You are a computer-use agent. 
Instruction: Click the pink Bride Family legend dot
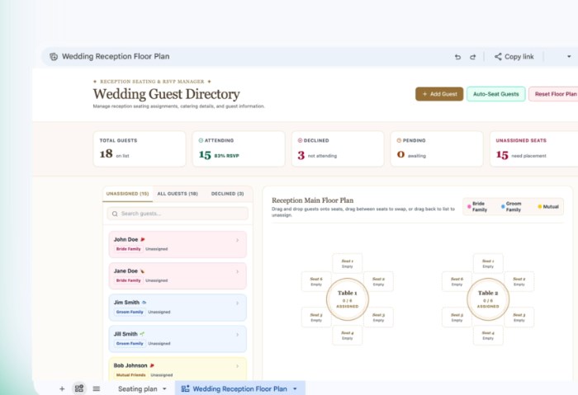[469, 206]
